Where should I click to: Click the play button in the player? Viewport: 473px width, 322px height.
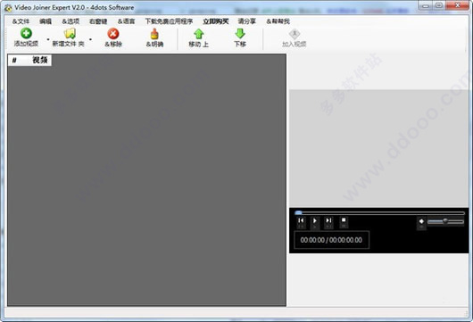[315, 222]
